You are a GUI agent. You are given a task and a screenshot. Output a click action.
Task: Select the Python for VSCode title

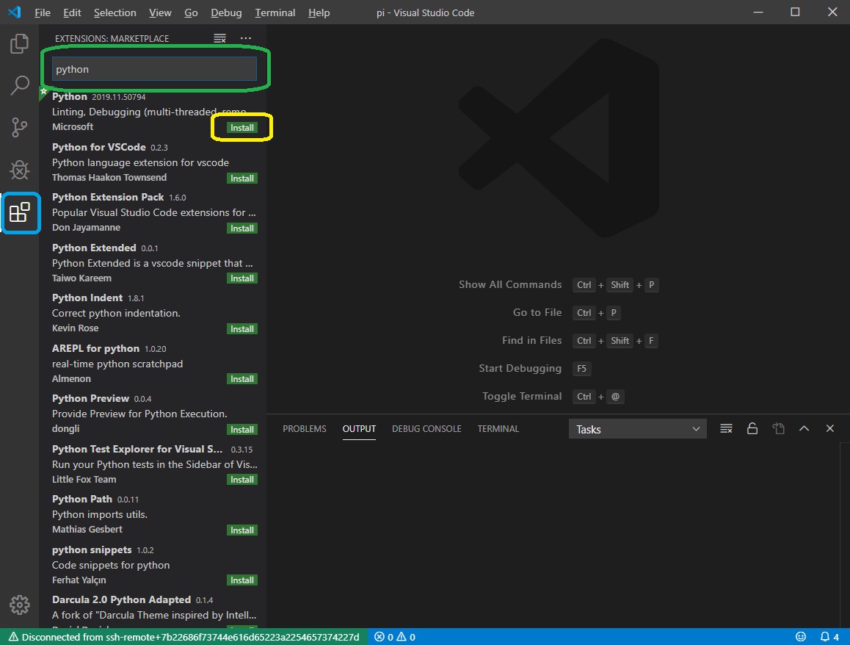[98, 147]
